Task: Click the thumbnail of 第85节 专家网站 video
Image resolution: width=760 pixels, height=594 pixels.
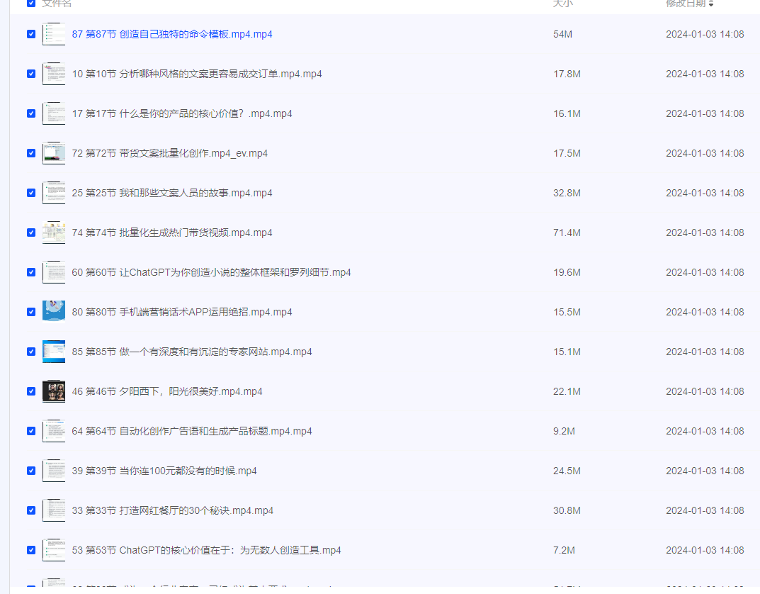Action: (54, 351)
